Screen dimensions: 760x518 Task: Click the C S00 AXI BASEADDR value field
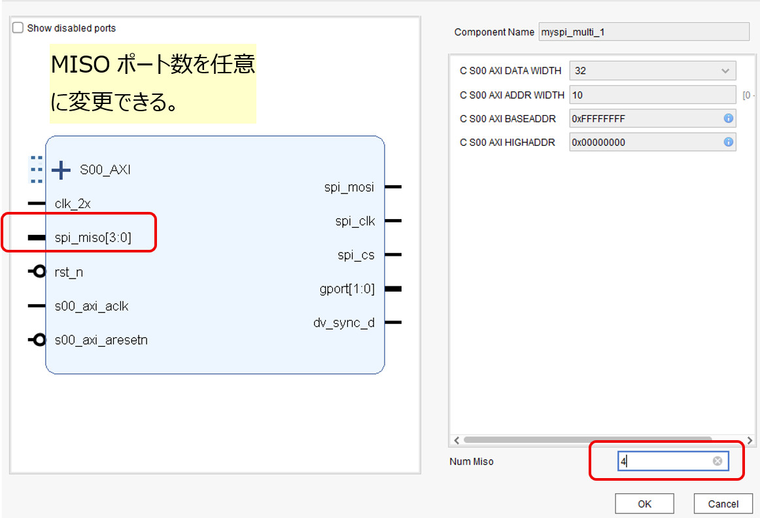click(x=644, y=118)
